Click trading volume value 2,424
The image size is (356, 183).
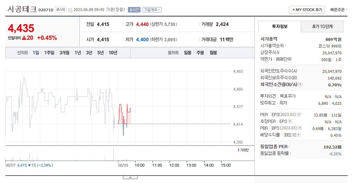click(222, 24)
